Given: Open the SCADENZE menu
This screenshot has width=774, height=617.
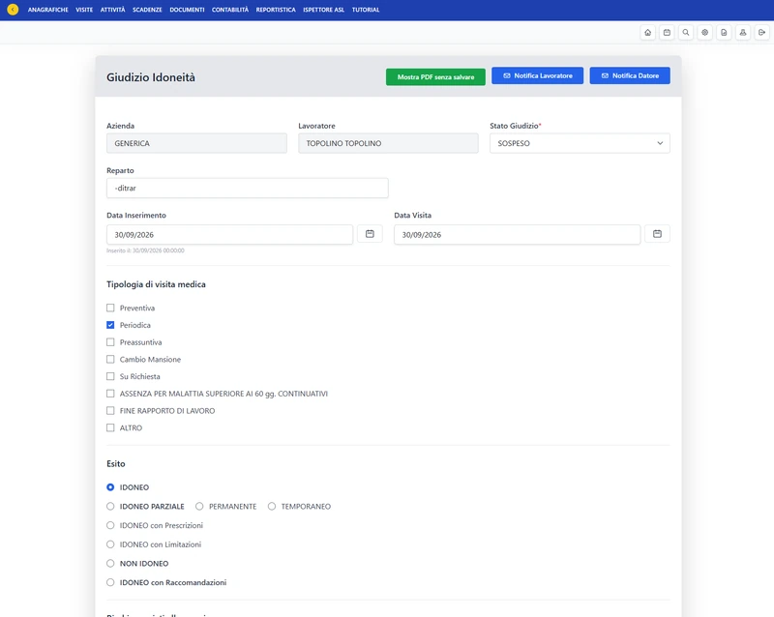Looking at the screenshot, I should [147, 10].
